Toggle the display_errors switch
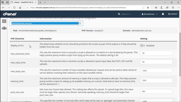The image size is (181, 102). [x=143, y=45]
